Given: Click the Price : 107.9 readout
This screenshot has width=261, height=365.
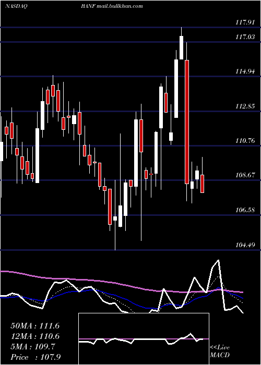Looking at the screenshot, I should click(35, 357).
